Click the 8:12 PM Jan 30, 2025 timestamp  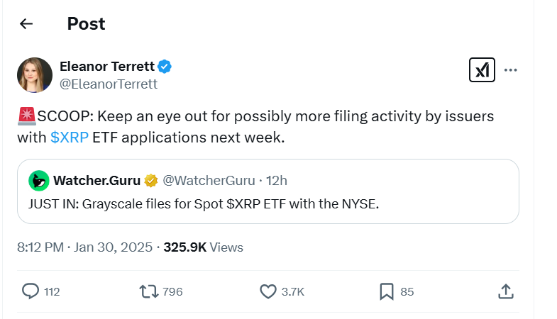point(84,247)
